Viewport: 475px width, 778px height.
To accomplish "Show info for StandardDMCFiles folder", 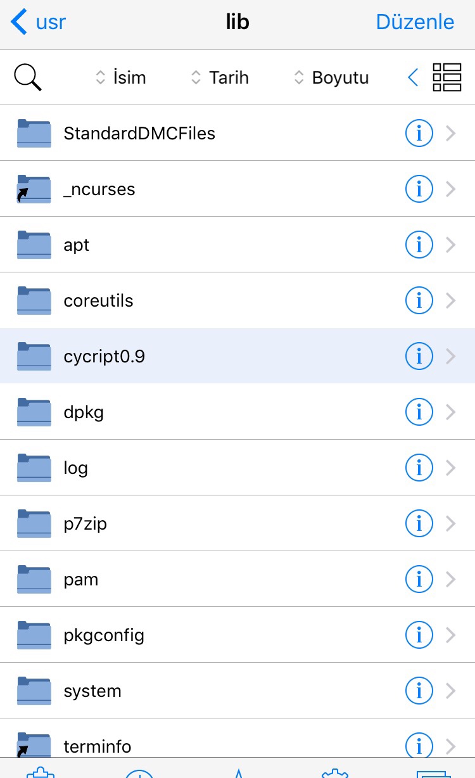I will click(x=419, y=133).
